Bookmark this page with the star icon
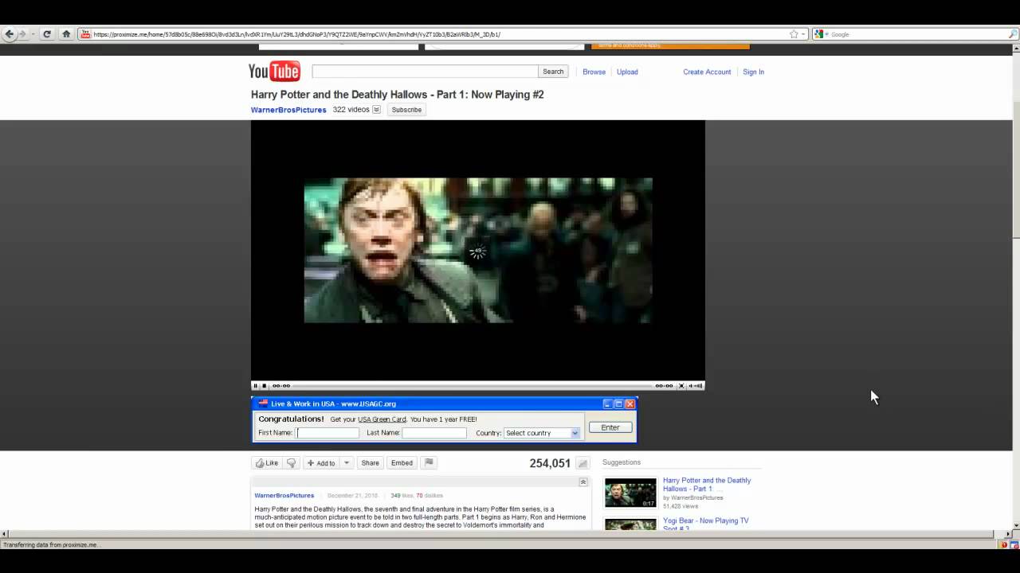This screenshot has width=1020, height=573. [794, 34]
